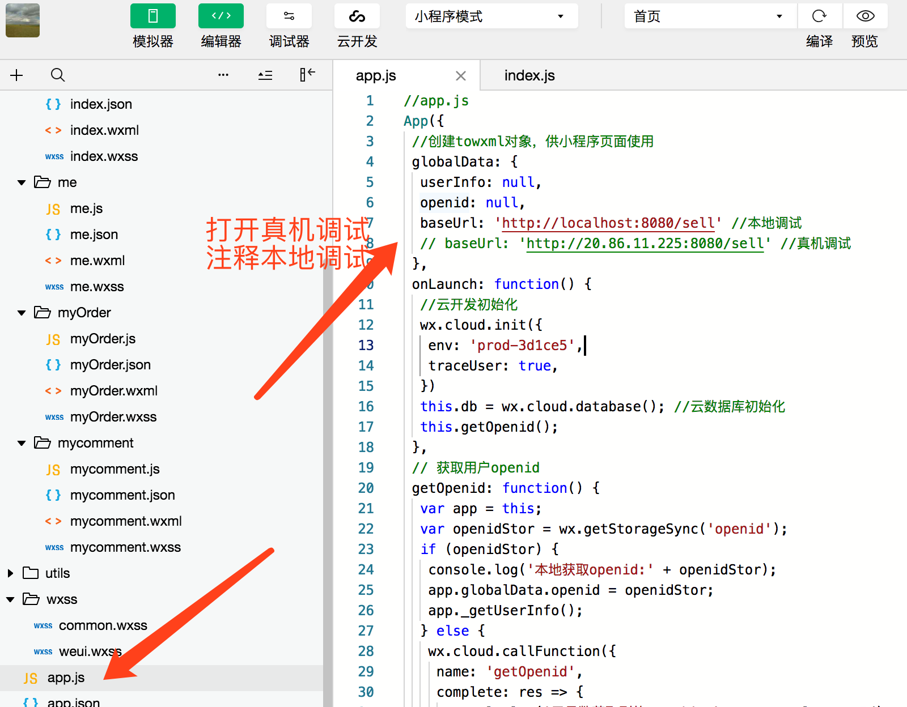Close the app.js tab

pyautogui.click(x=461, y=75)
